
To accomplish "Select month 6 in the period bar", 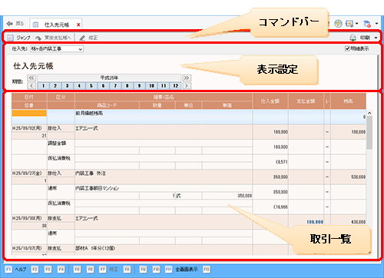I will [x=104, y=86].
